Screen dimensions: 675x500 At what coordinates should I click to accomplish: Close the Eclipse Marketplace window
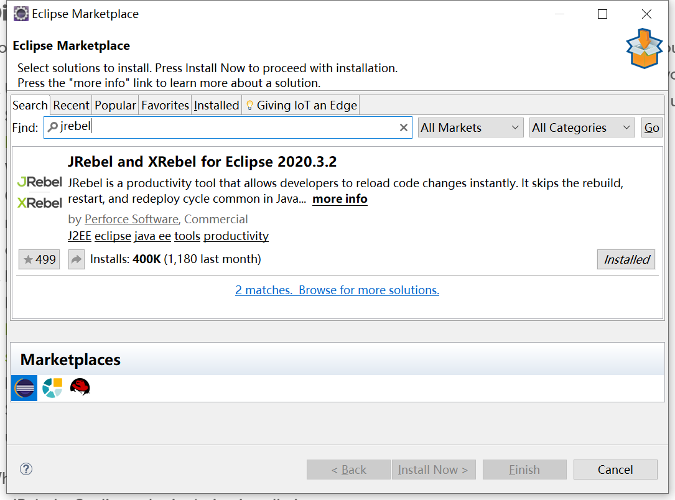646,14
